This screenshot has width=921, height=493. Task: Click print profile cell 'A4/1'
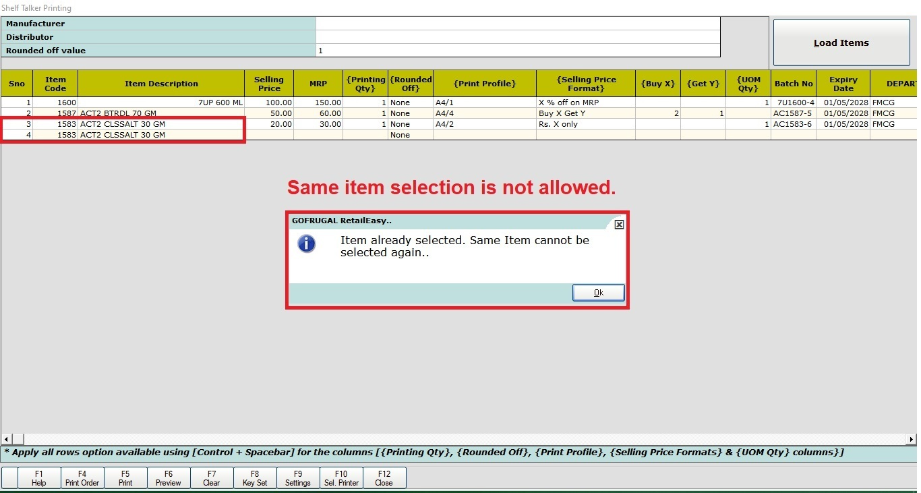[485, 103]
